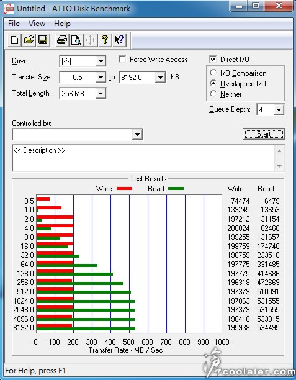Screen dimensions: 296x380
Task: Click 'Transfer Rate - MB / Sec' axis label
Action: (x=125, y=350)
